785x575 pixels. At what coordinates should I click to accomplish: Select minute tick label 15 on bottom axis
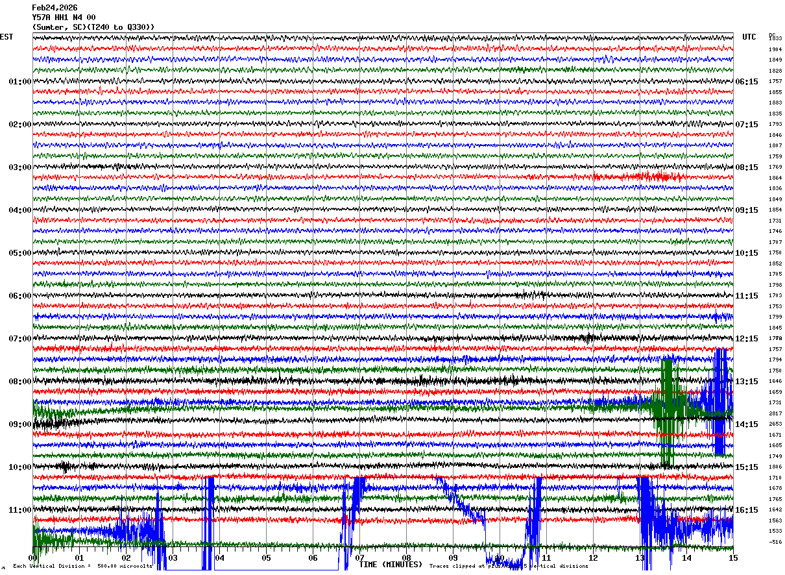point(733,558)
